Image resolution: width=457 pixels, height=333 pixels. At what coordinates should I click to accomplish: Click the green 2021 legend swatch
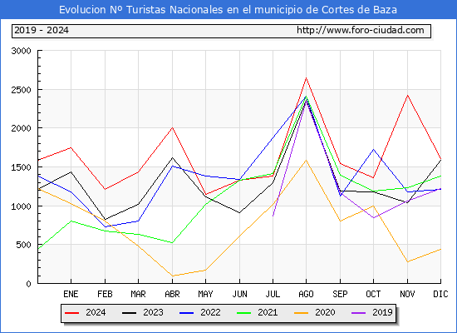244,313
